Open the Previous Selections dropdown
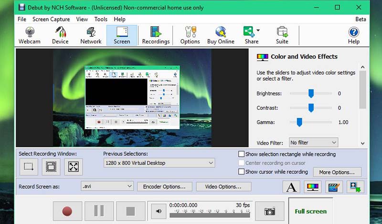This screenshot has width=382, height=224. click(x=159, y=163)
